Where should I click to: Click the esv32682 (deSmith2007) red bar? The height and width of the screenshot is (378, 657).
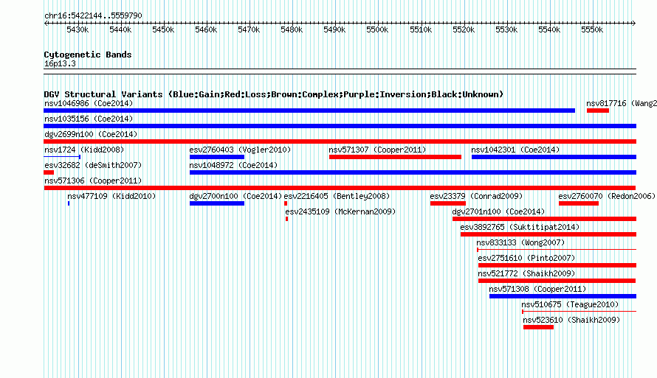click(49, 172)
